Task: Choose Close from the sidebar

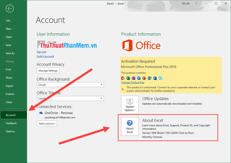Action: [x=9, y=102]
